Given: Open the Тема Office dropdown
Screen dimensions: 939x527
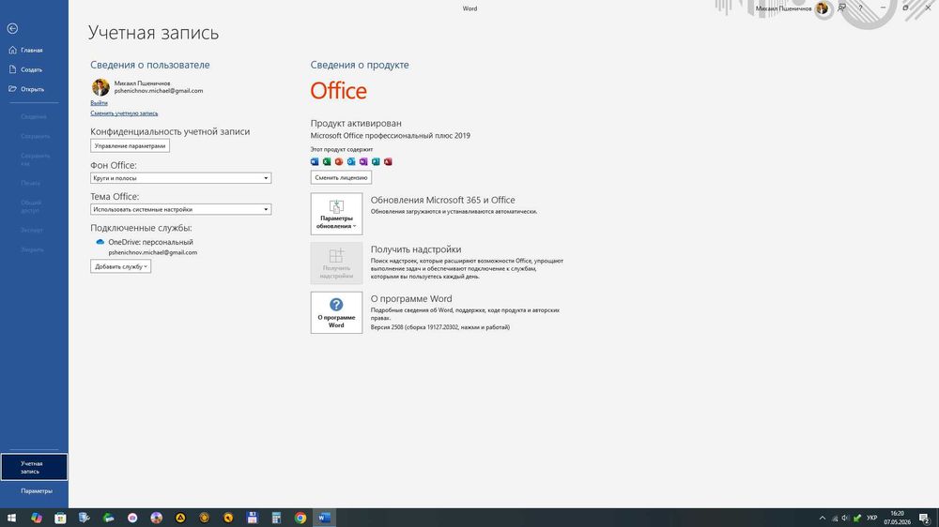Looking at the screenshot, I should pyautogui.click(x=181, y=209).
